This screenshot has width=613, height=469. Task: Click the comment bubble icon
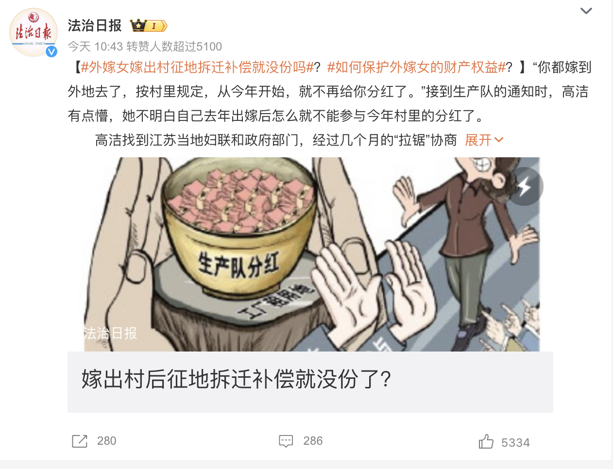[286, 441]
